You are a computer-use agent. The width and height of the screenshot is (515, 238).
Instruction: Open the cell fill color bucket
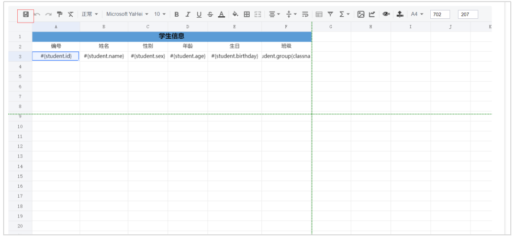click(x=236, y=14)
